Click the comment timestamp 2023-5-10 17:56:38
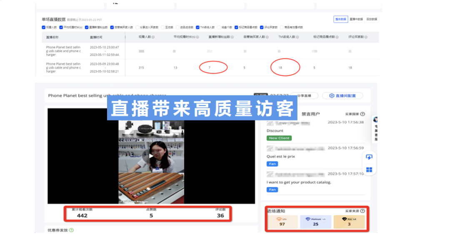This screenshot has width=450, height=241. [x=346, y=122]
